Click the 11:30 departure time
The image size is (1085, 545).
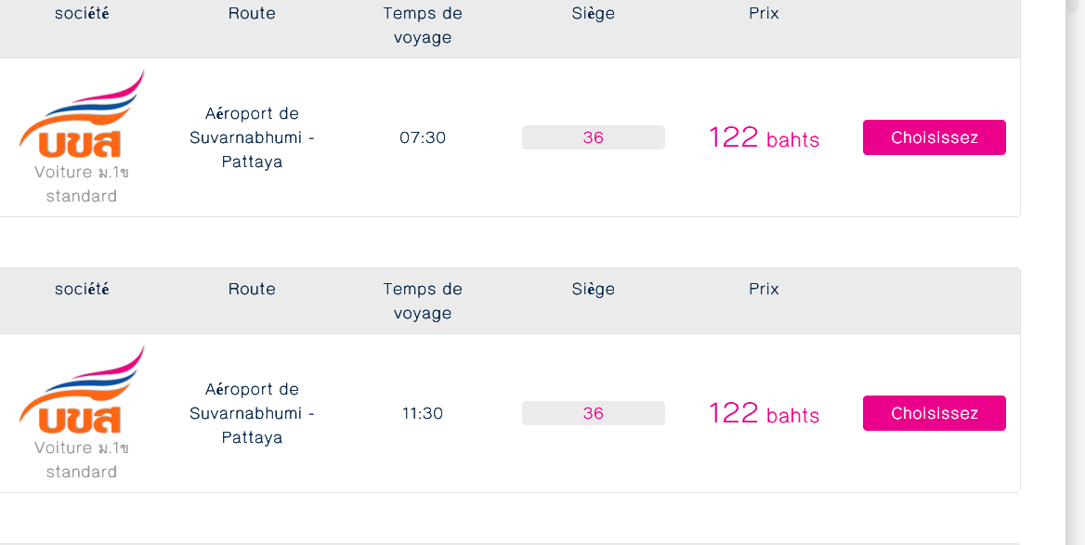coord(423,413)
